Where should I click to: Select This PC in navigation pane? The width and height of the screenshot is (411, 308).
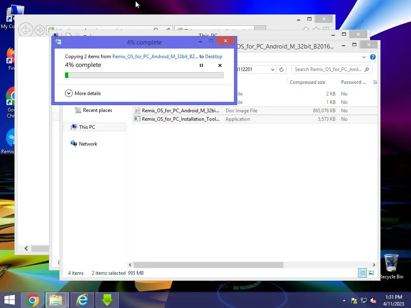point(87,127)
